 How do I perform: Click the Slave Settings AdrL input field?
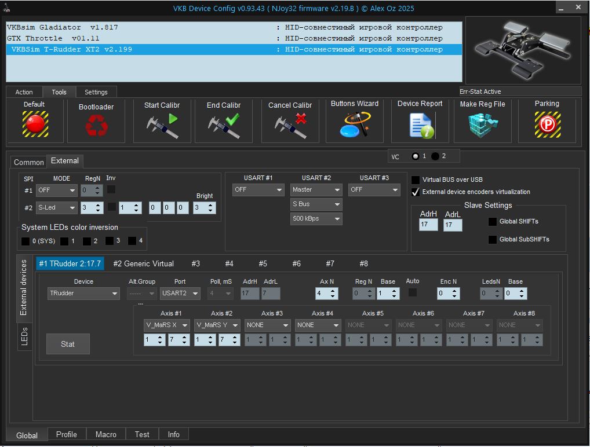453,225
